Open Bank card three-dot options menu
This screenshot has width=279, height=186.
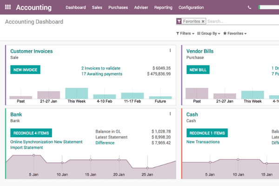click(170, 114)
